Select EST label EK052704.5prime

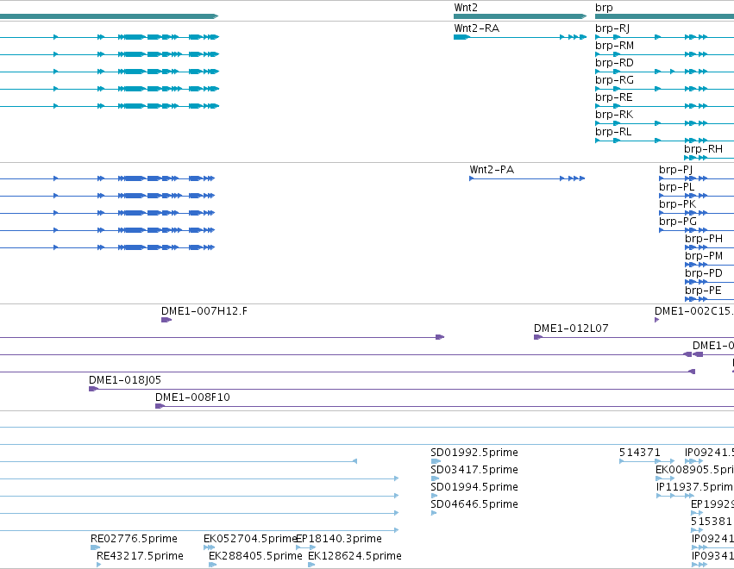250,539
